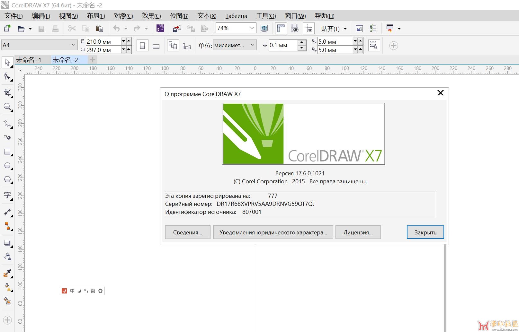The width and height of the screenshot is (519, 332).
Task: Add new document tab plus
Action: 92,60
